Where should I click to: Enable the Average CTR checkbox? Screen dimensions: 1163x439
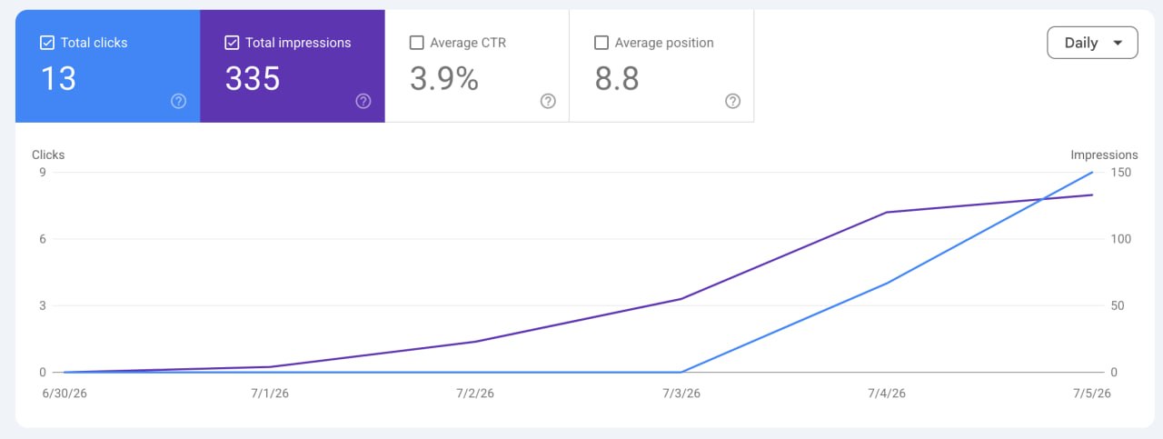pyautogui.click(x=417, y=43)
